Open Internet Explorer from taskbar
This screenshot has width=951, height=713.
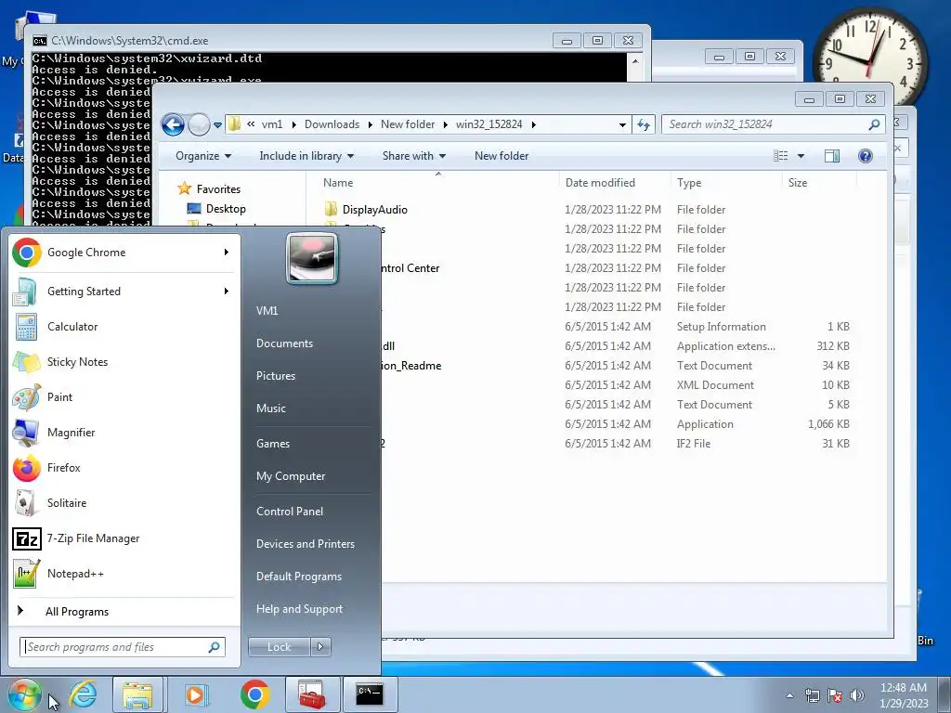tap(83, 694)
